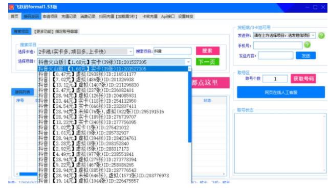The height and width of the screenshot is (190, 329).
Task: Collapse the 选择项目 project dropdown arrow
Action: [x=188, y=62]
